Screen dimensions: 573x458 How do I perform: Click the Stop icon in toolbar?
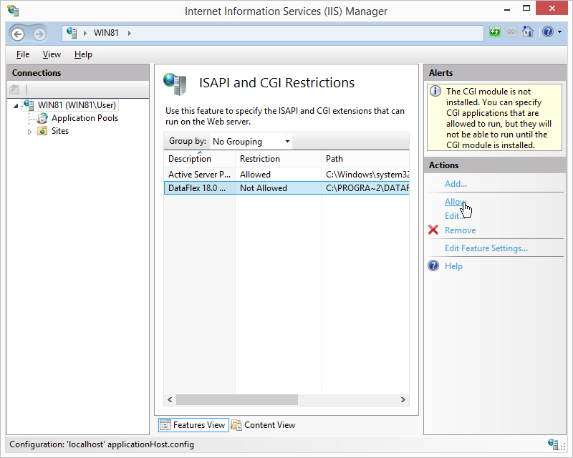pos(511,32)
